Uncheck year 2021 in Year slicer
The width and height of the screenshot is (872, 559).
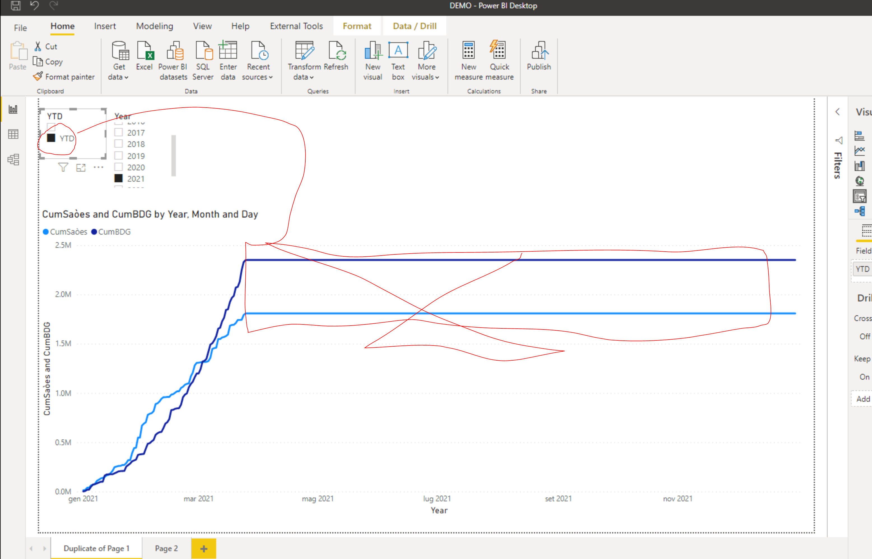[x=119, y=178]
